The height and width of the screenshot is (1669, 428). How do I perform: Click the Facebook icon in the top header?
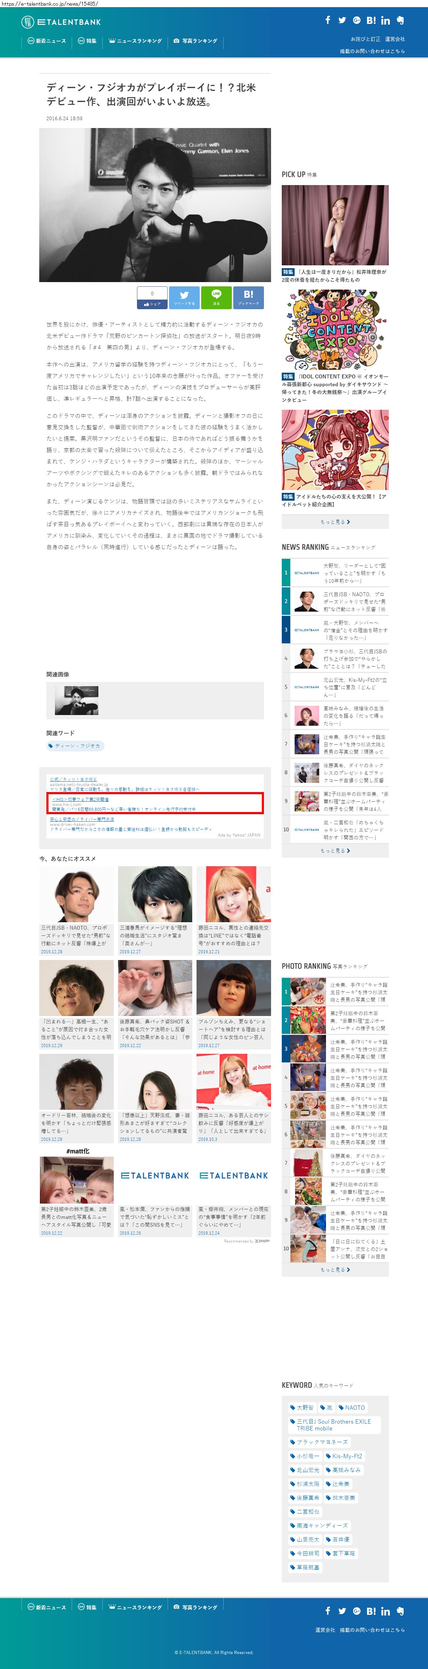coord(328,20)
